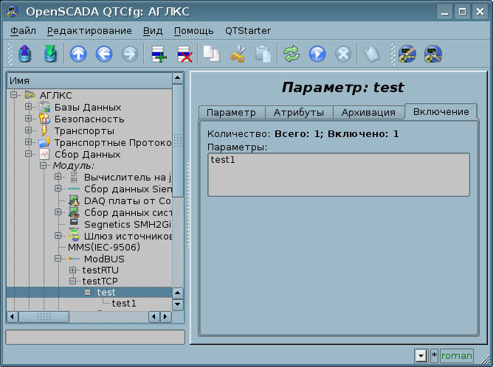493x367 pixels.
Task: Open the Вид menu
Action: (153, 31)
